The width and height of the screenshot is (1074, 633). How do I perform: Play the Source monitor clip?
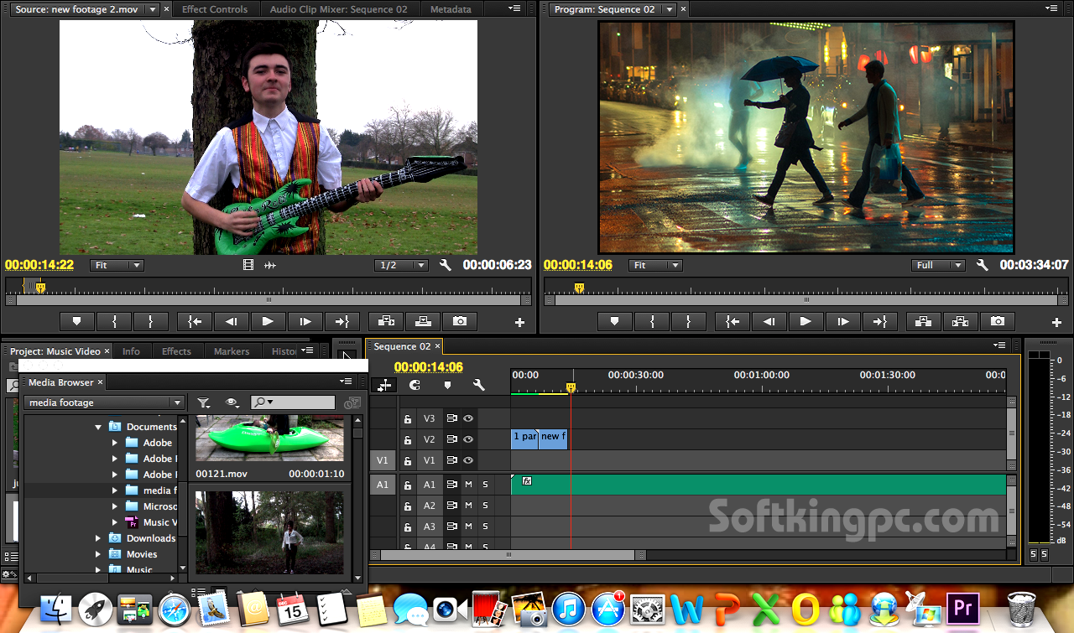coord(268,321)
